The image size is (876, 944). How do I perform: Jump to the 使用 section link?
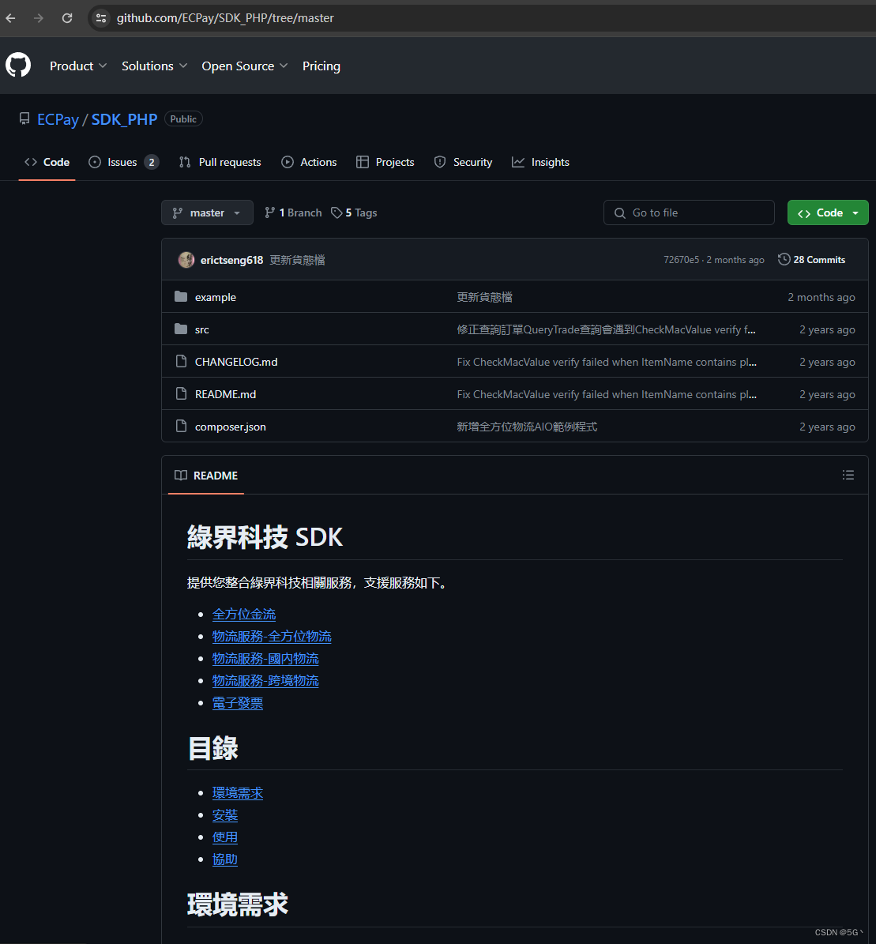point(225,837)
